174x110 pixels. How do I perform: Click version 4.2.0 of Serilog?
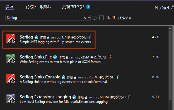(x=156, y=37)
